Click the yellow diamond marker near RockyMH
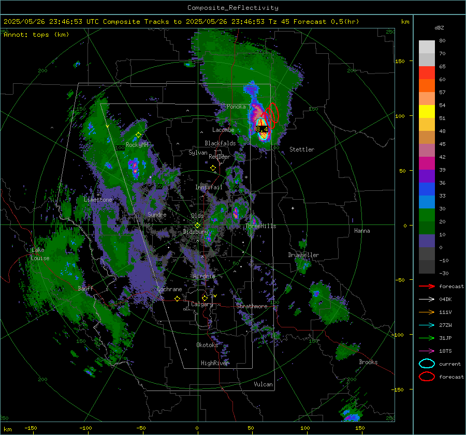This screenshot has height=435, width=466. pos(138,135)
